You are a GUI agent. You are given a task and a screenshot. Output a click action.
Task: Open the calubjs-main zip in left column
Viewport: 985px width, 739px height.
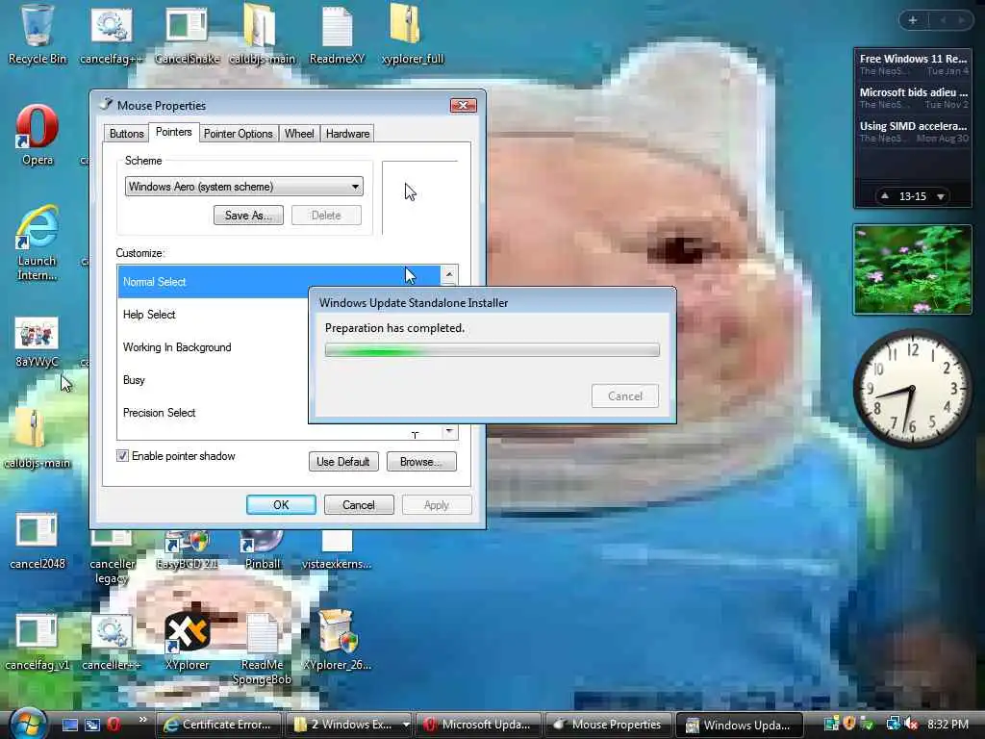point(38,437)
